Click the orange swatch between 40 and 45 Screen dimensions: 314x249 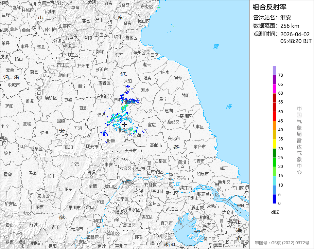click(x=274, y=125)
